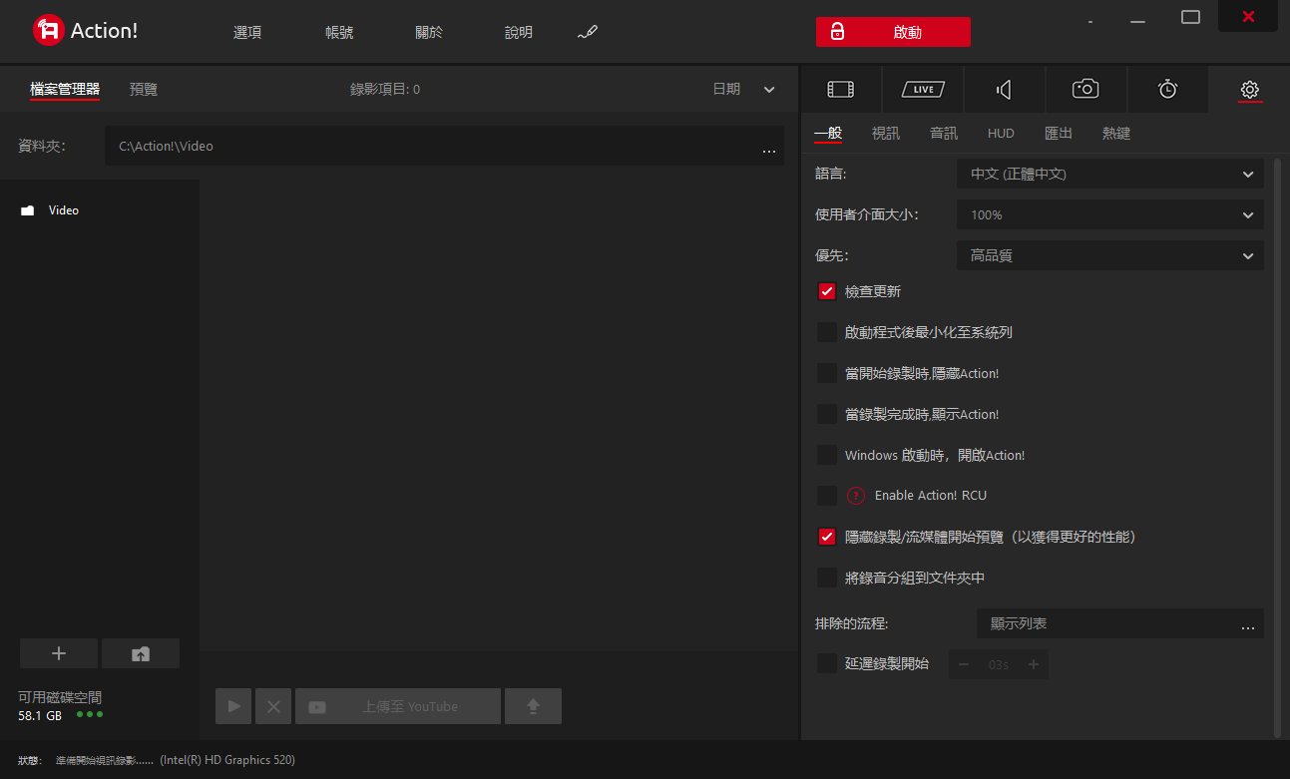This screenshot has width=1290, height=779.
Task: Select the 音訊 settings tab
Action: (x=944, y=133)
